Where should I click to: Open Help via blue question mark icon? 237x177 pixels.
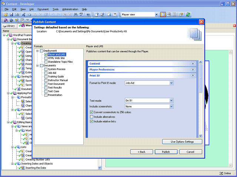click(88, 15)
